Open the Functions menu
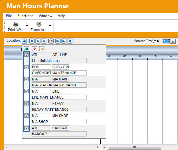 click(25, 16)
